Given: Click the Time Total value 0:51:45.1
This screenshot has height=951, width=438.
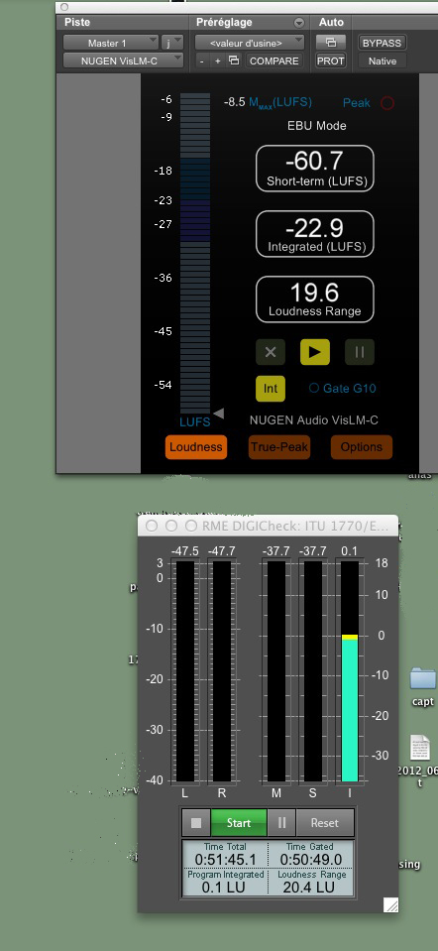Looking at the screenshot, I should (225, 860).
